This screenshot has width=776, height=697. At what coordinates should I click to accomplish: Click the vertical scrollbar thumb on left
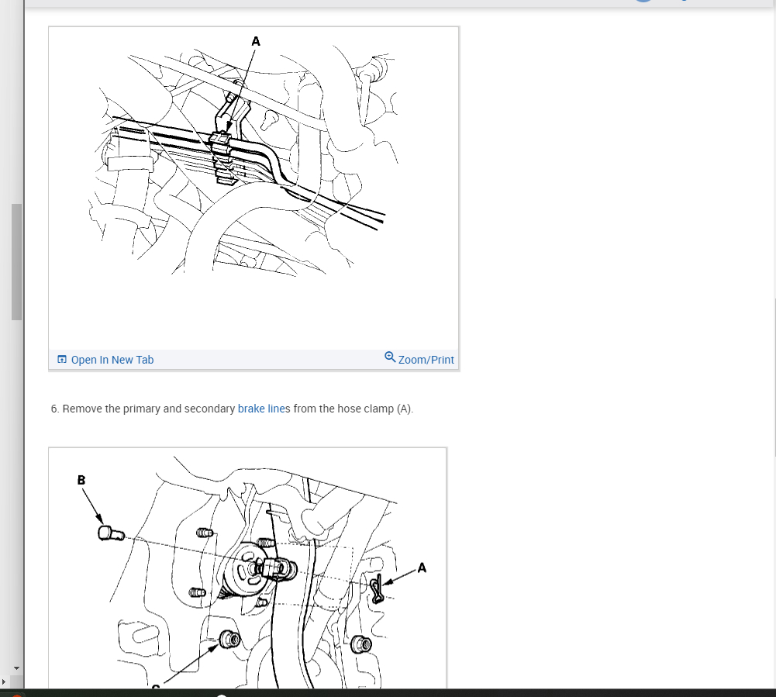17,262
